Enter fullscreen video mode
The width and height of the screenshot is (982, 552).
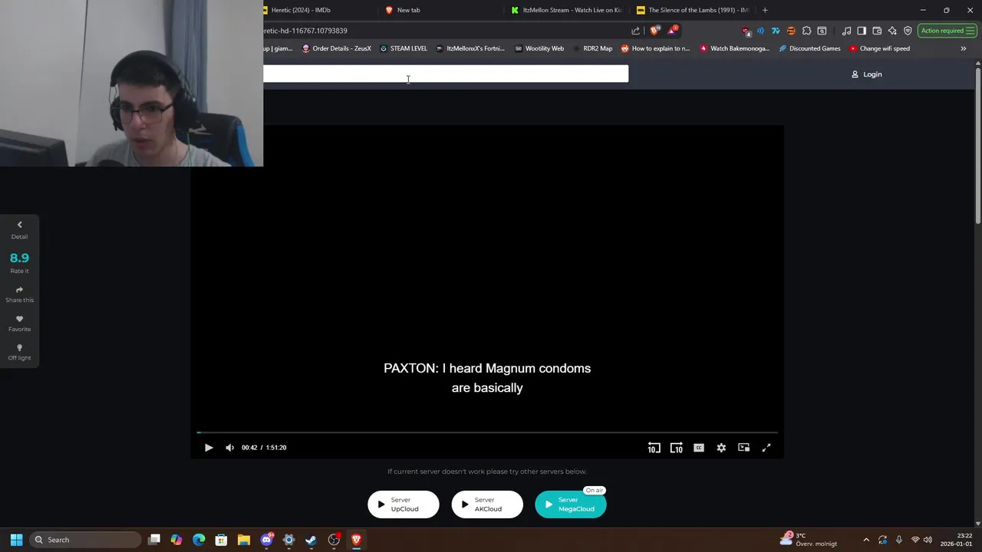click(x=766, y=448)
